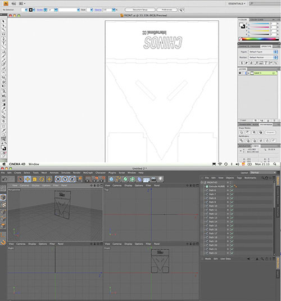This screenshot has height=301, width=281.
Task: Click the Undo arrow in Cinema 4D toolbar
Action: [5, 179]
